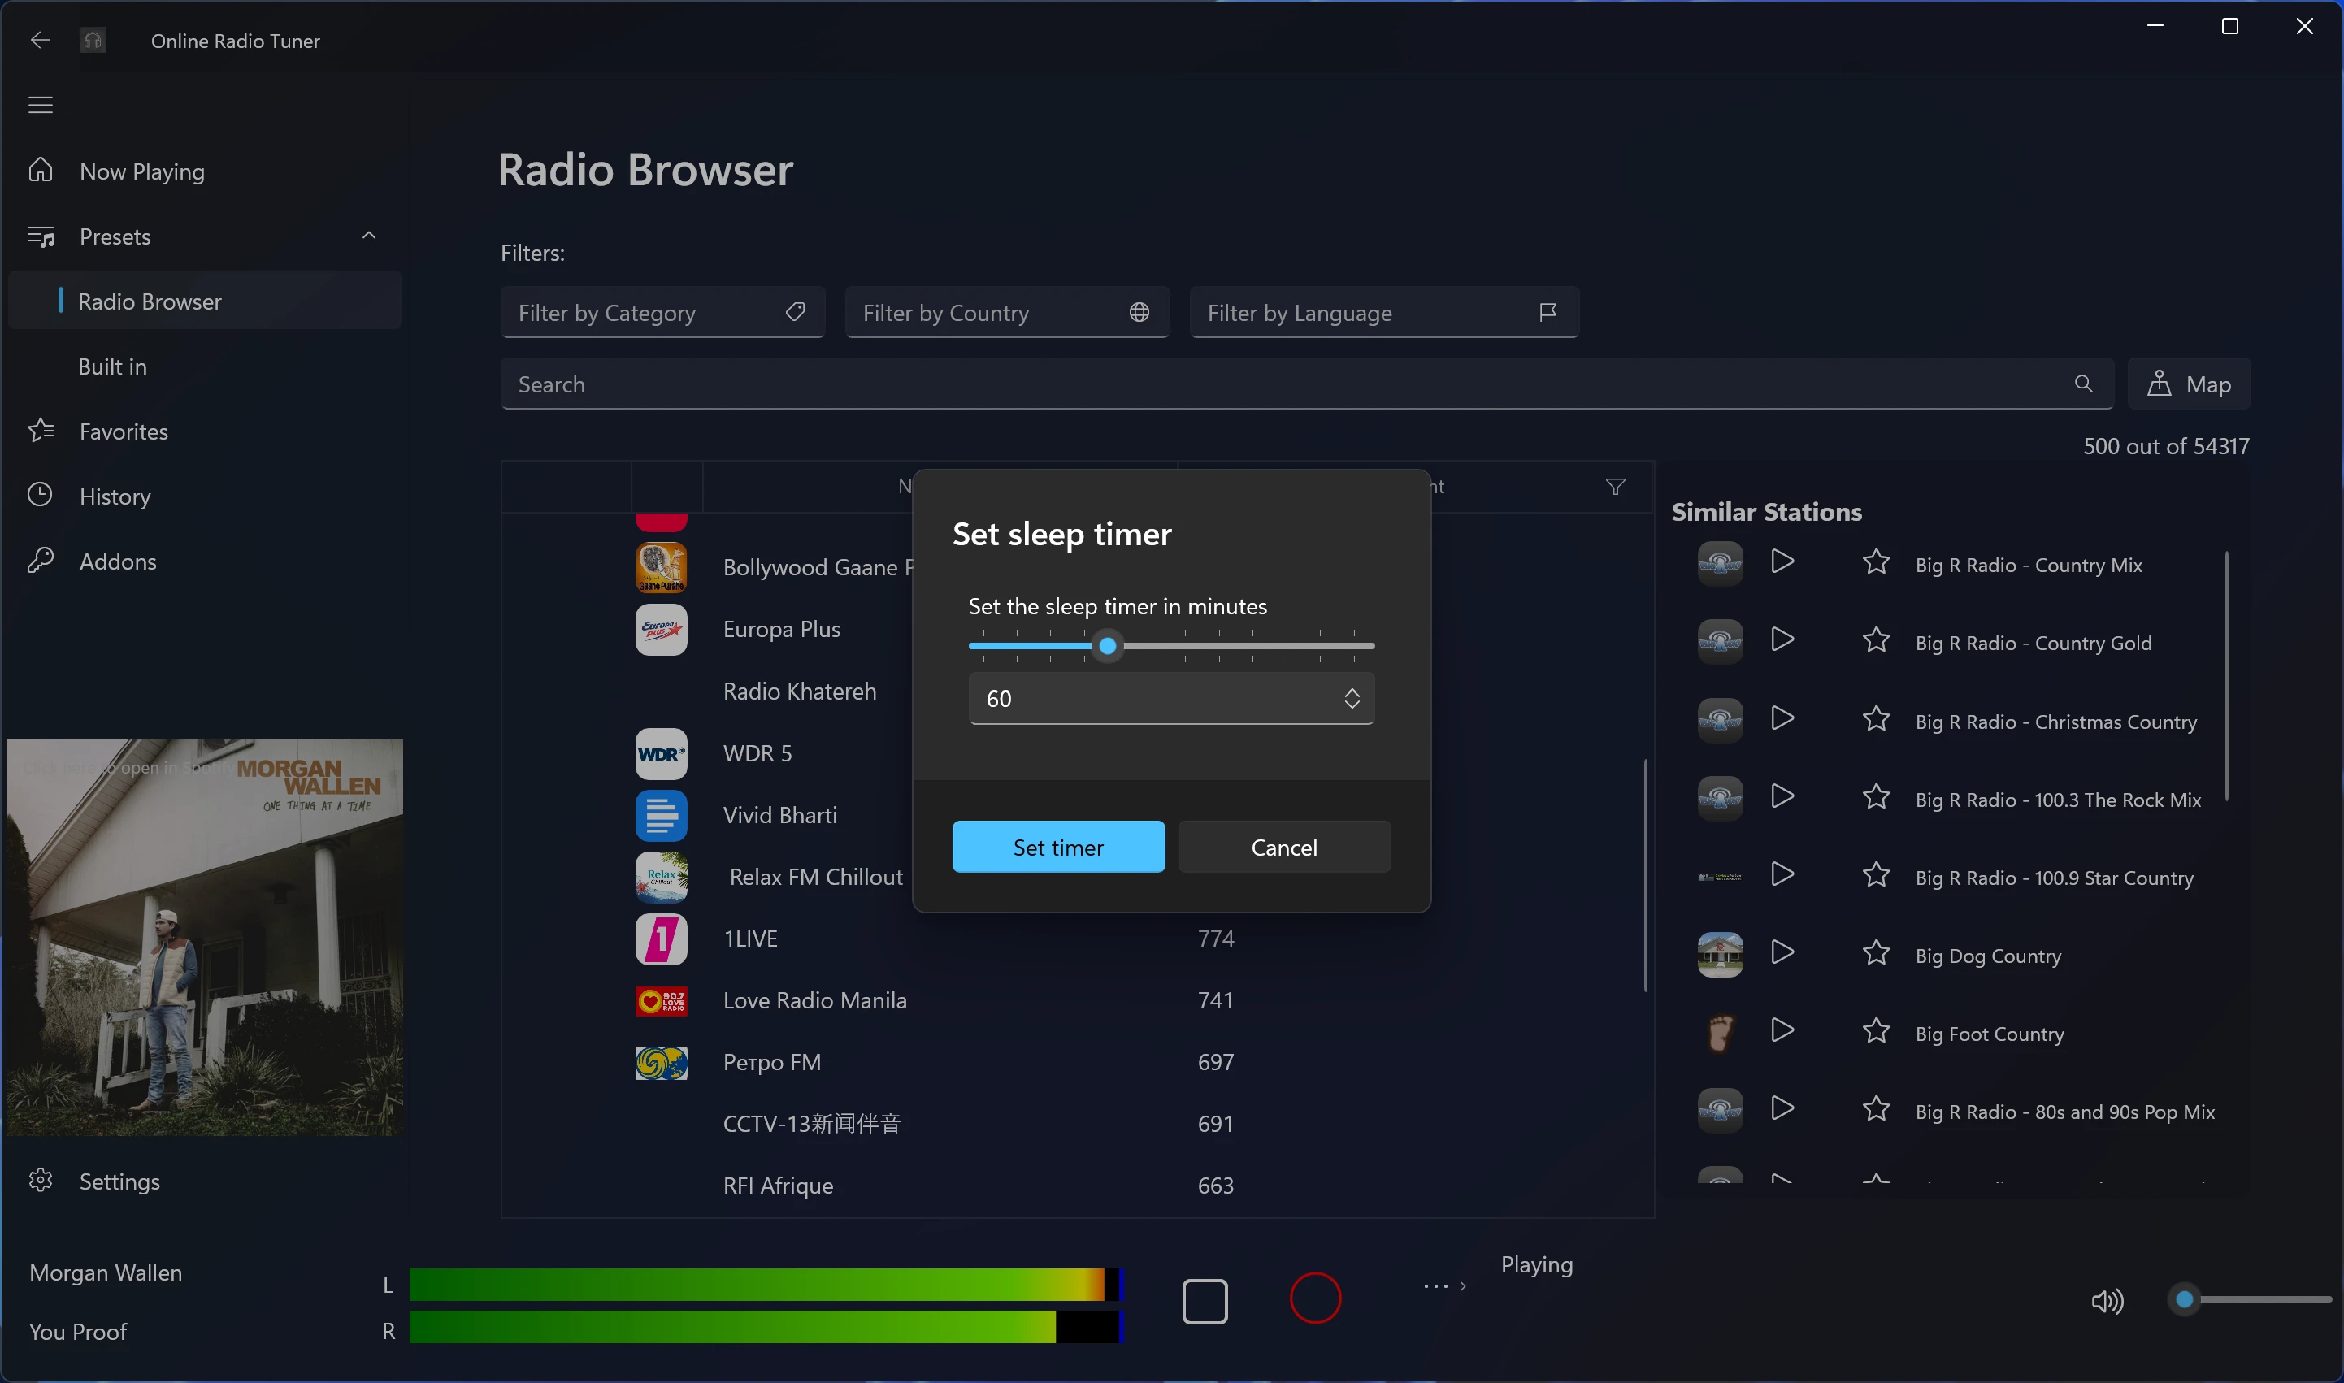Click the table filter funnel icon
This screenshot has width=2344, height=1383.
pyautogui.click(x=1615, y=487)
